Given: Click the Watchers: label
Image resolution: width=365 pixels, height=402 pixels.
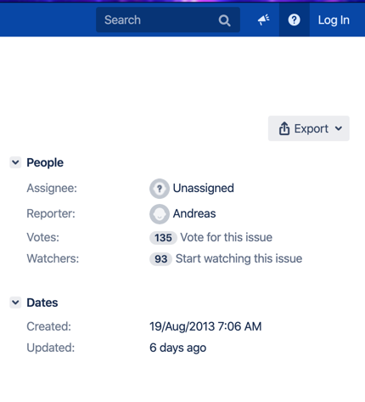Looking at the screenshot, I should (53, 258).
